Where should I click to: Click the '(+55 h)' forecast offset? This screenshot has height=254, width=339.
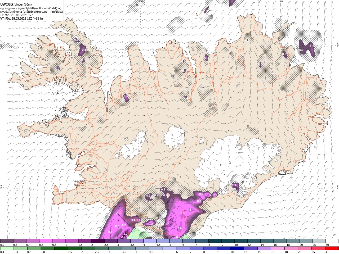click(38, 19)
